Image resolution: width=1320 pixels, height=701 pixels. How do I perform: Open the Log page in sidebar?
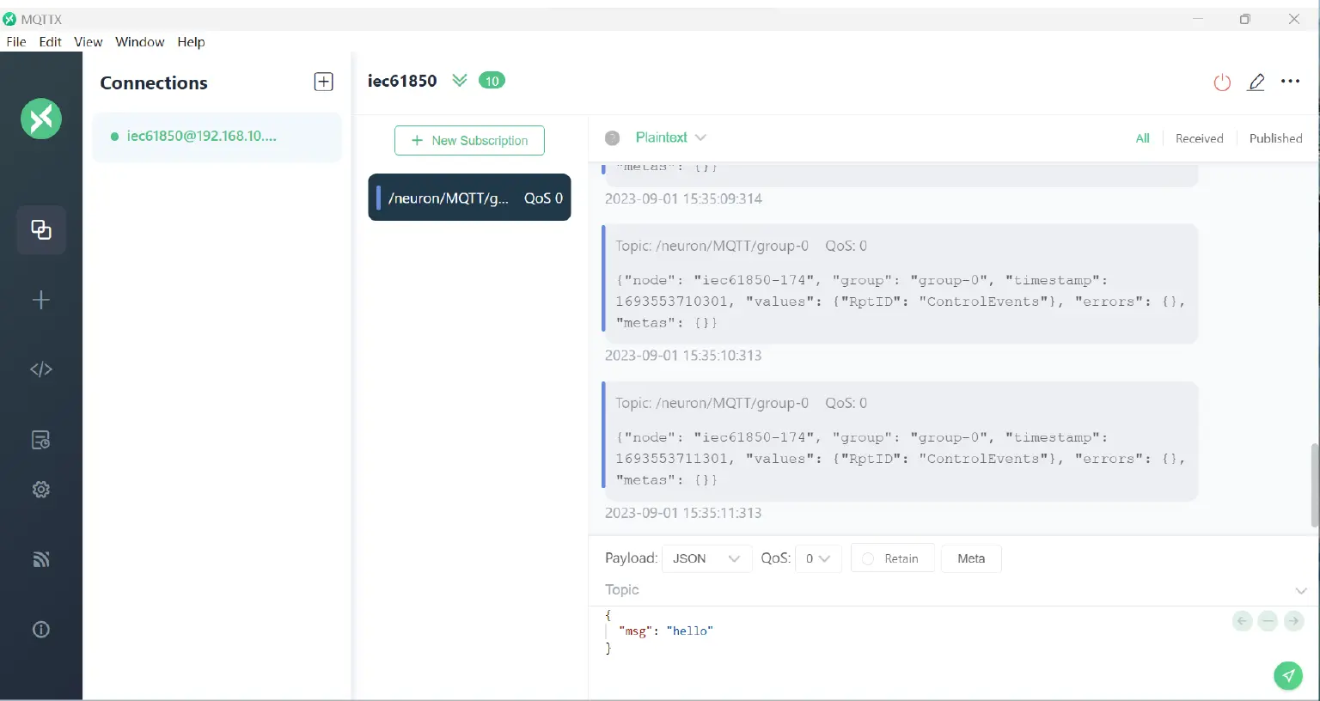(x=40, y=440)
